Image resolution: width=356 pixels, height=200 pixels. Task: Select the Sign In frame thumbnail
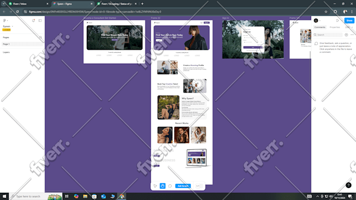pyautogui.click(x=253, y=39)
